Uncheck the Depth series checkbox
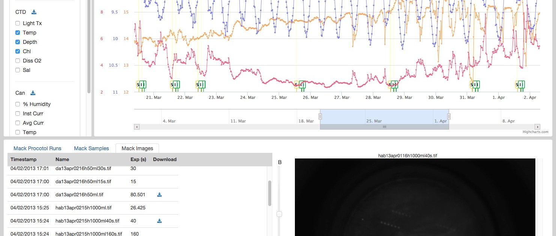556x236 pixels. coord(18,42)
